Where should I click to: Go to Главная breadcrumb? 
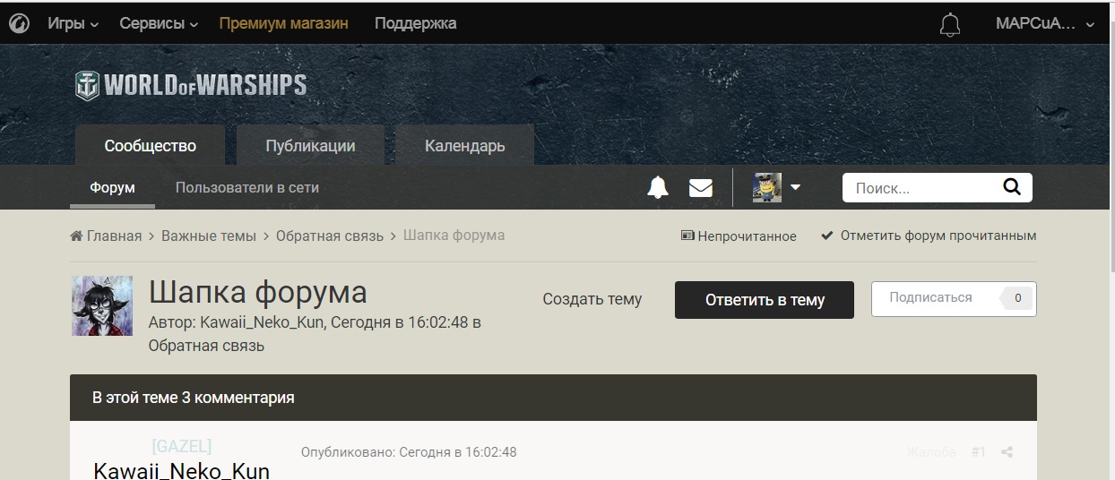point(106,236)
